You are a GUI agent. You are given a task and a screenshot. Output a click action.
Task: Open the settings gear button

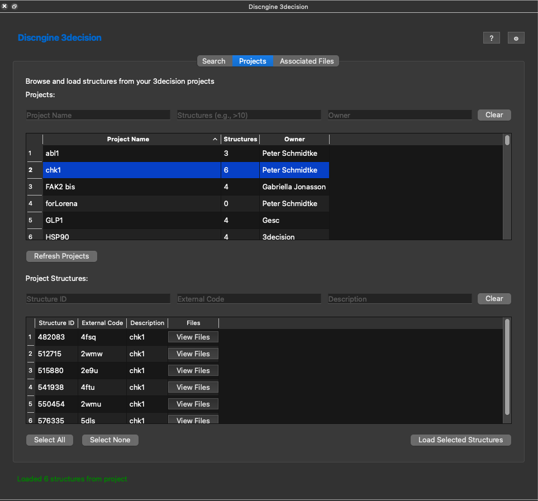tap(516, 38)
